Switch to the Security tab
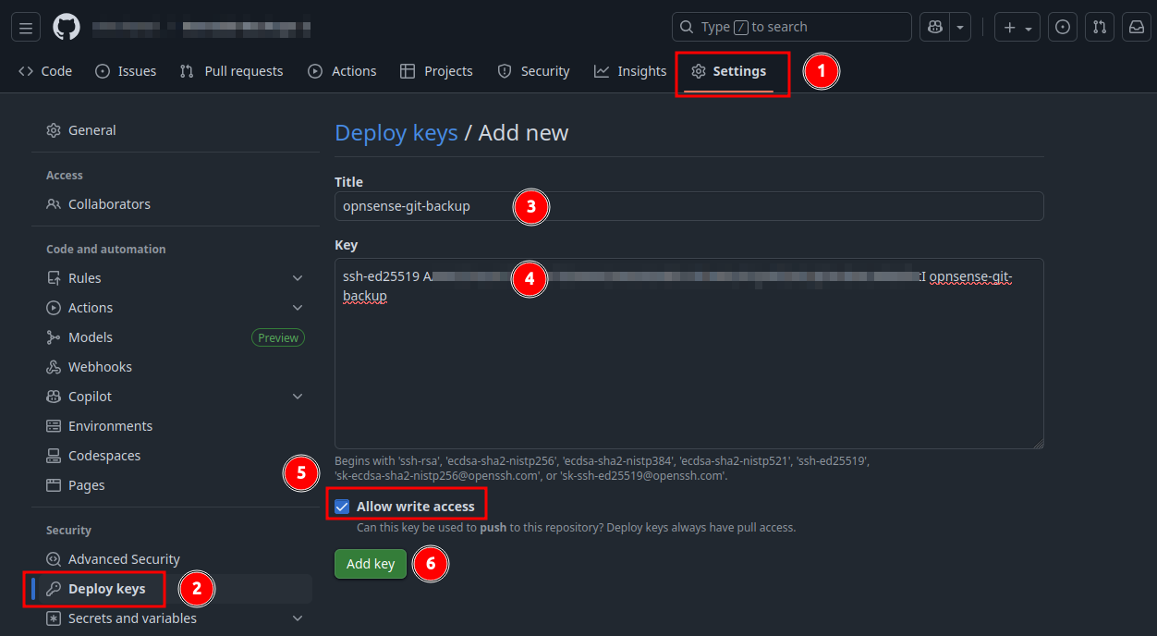This screenshot has height=636, width=1157. pos(543,70)
